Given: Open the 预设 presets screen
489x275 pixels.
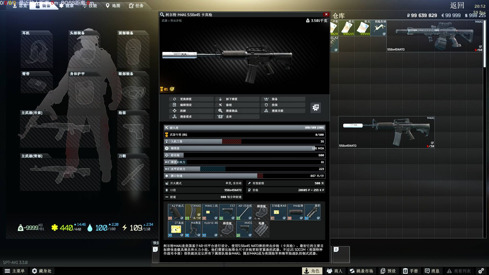Looking at the screenshot, I should tap(388, 271).
